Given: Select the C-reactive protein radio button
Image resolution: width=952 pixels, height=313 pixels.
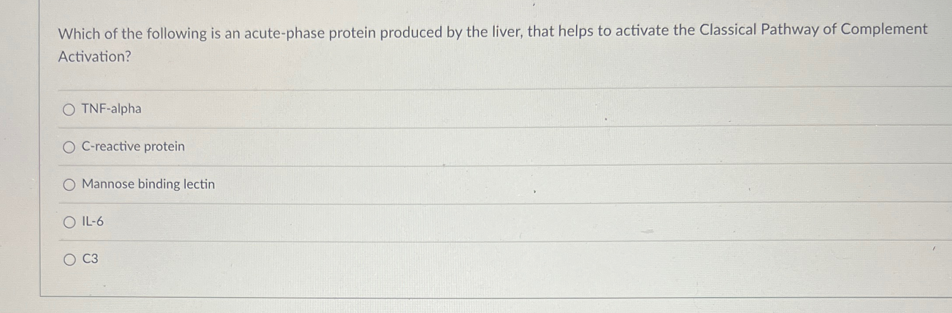Looking at the screenshot, I should pyautogui.click(x=69, y=147).
